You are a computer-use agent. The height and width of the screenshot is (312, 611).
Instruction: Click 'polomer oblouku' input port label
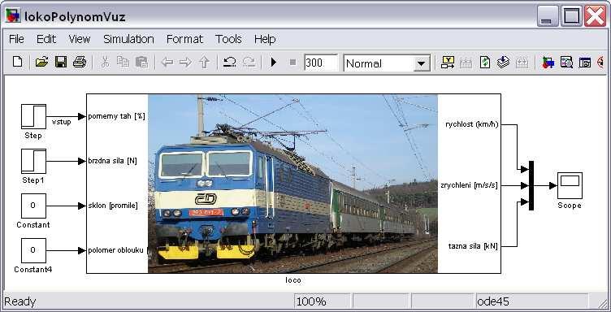tap(115, 250)
